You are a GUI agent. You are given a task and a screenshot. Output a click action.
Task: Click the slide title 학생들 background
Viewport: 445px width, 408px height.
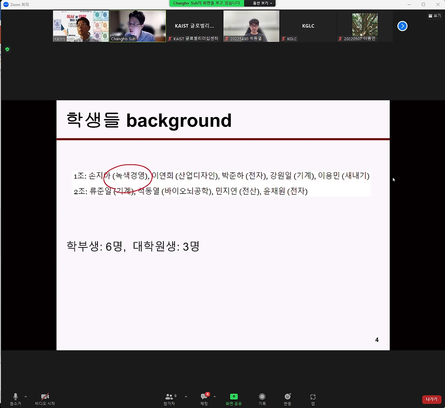149,120
